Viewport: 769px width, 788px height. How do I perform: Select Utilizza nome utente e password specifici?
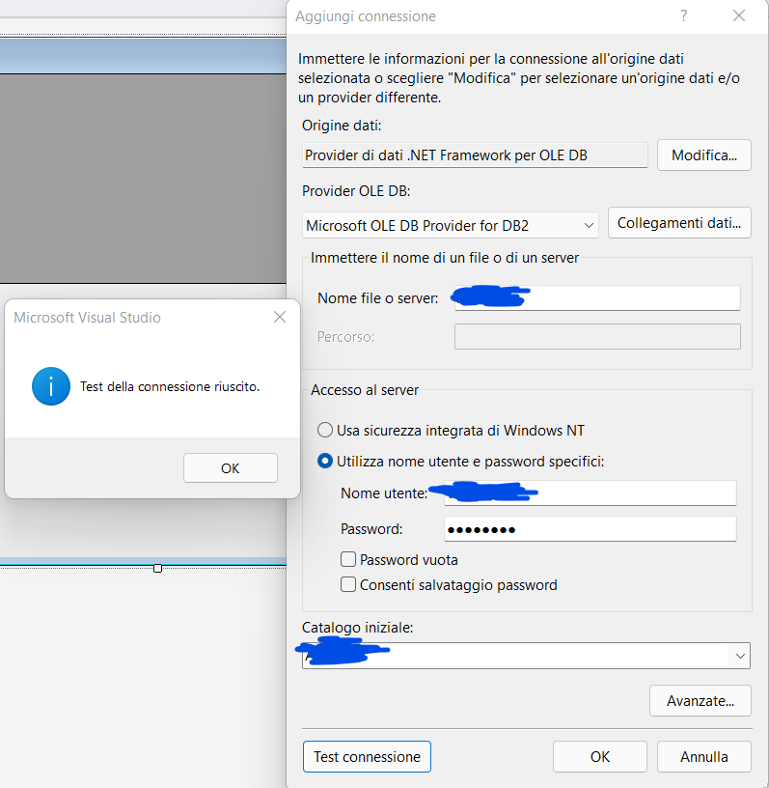325,462
